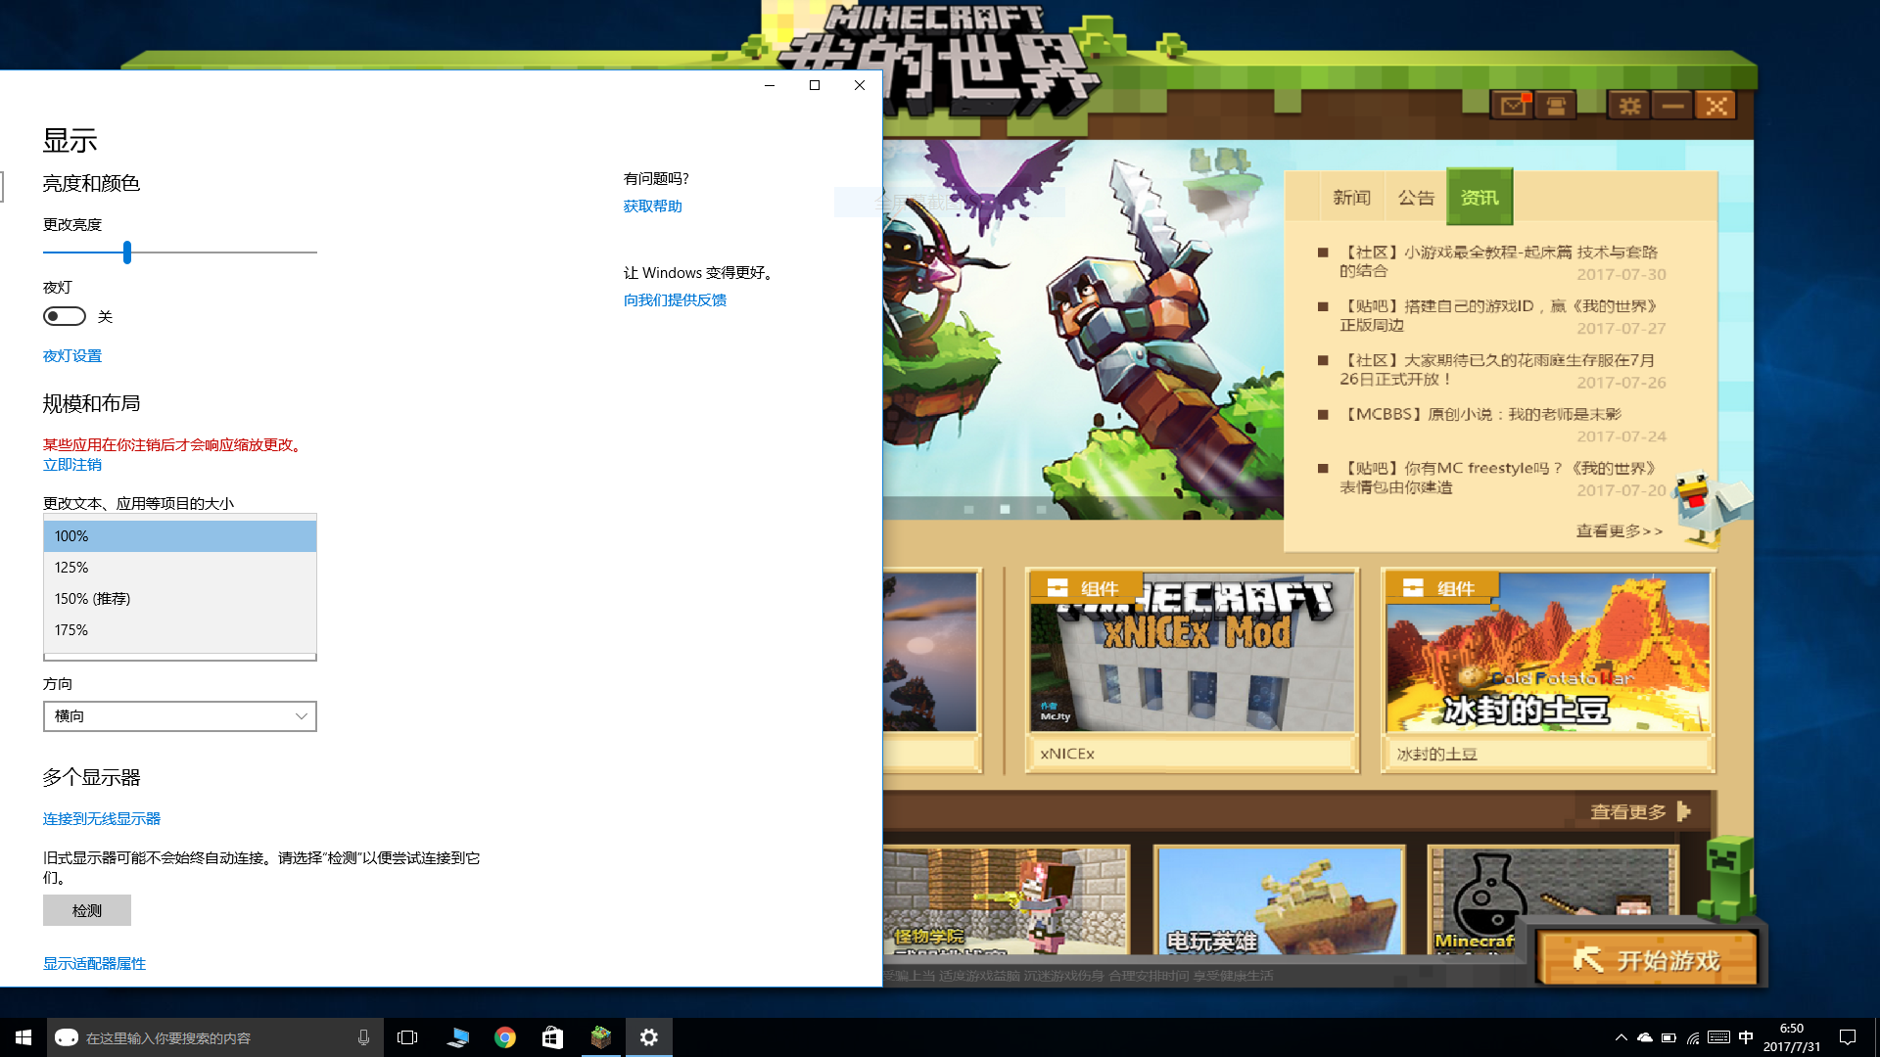Click 立即注销 sign out link

tap(72, 465)
